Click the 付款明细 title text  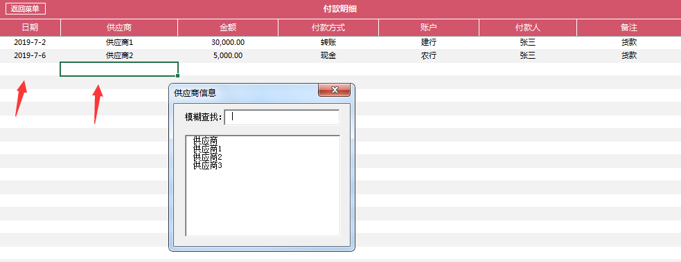(340, 9)
